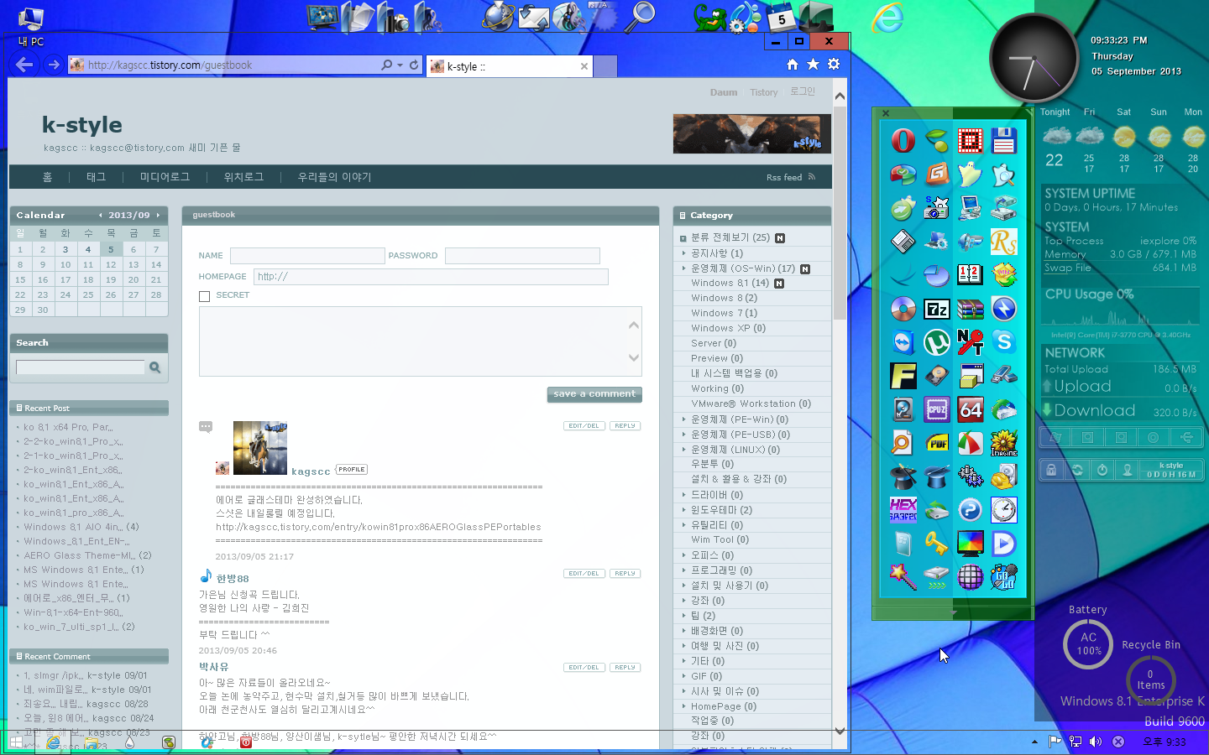
Task: Go to previous month in Calendar
Action: tap(101, 216)
